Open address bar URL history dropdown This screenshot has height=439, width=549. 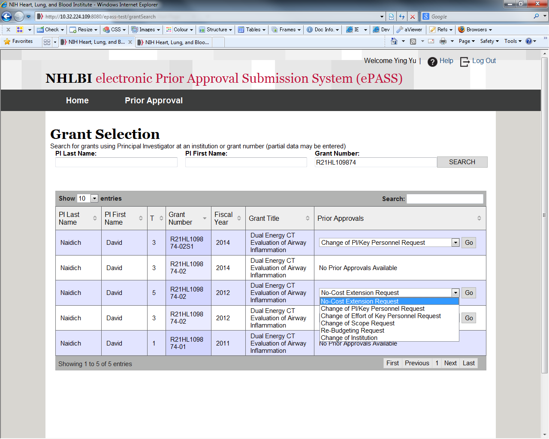pos(382,17)
